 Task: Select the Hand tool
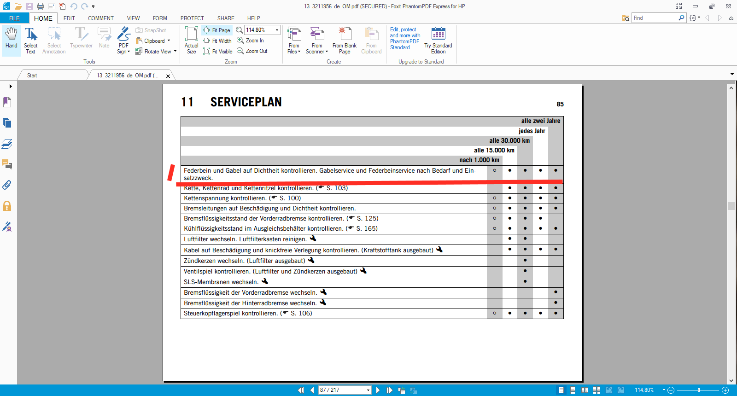pos(11,39)
